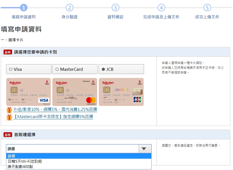This screenshot has width=233, height=170.
Task: Click the 填寫申請資料 step label
Action: (24, 17)
